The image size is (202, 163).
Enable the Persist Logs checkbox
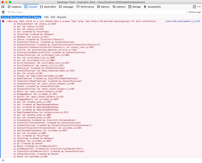(x=187, y=12)
